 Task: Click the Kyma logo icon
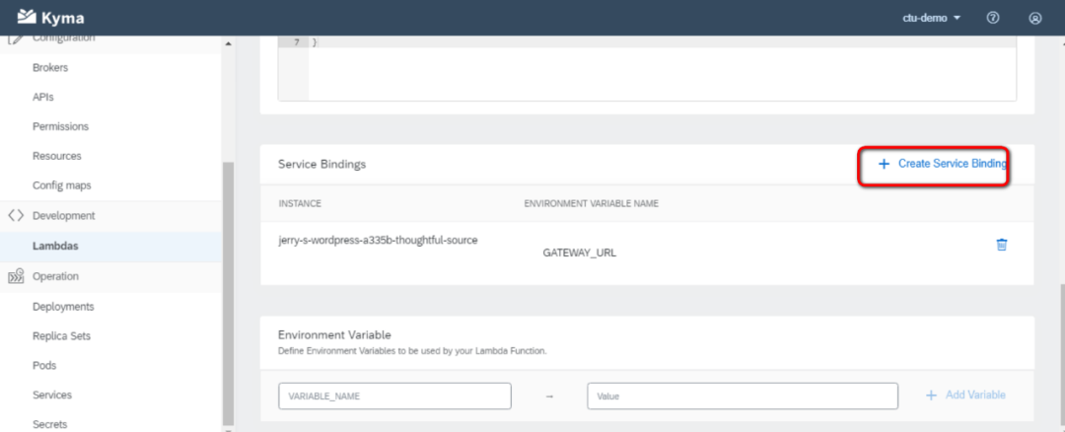coord(26,17)
